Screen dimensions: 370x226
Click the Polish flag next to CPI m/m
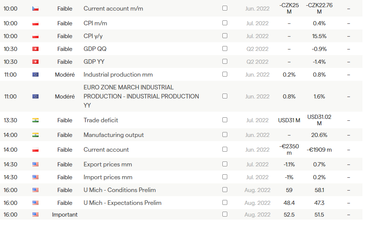point(35,23)
